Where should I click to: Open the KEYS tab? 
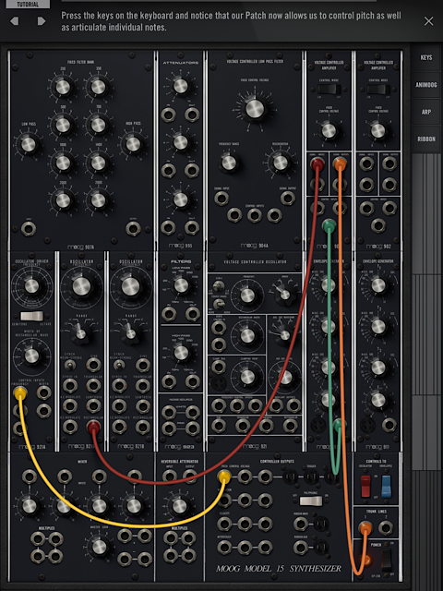point(426,57)
